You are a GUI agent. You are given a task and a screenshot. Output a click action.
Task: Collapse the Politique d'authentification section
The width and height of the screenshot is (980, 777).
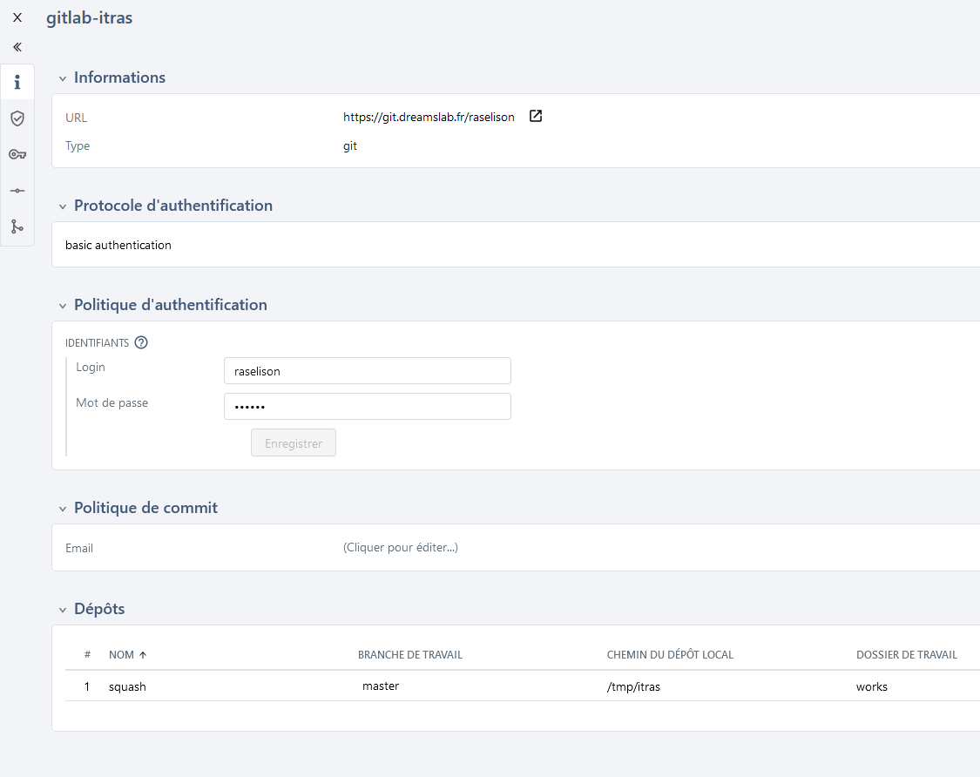point(62,305)
